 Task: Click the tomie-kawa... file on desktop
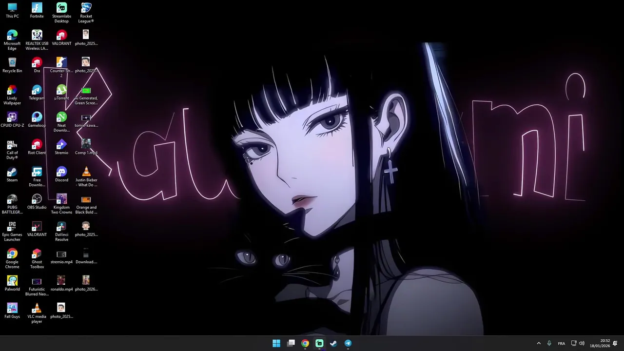click(x=86, y=120)
